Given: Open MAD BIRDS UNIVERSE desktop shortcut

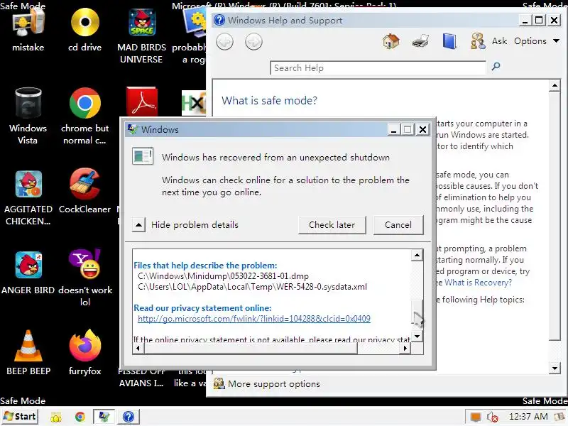Looking at the screenshot, I should 141,35.
